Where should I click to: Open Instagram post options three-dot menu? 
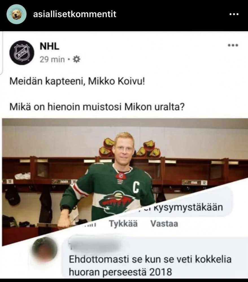[234, 14]
